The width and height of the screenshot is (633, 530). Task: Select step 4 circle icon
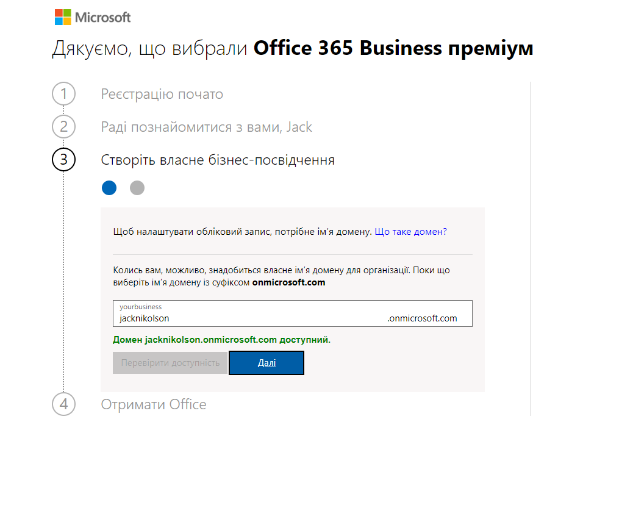tap(64, 404)
